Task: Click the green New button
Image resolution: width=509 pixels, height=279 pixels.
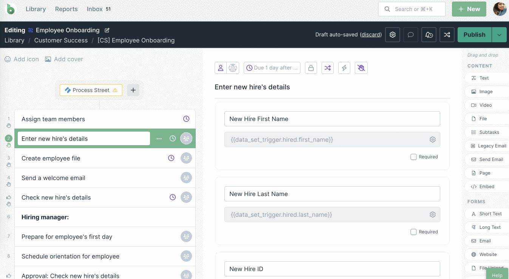Action: point(469,9)
